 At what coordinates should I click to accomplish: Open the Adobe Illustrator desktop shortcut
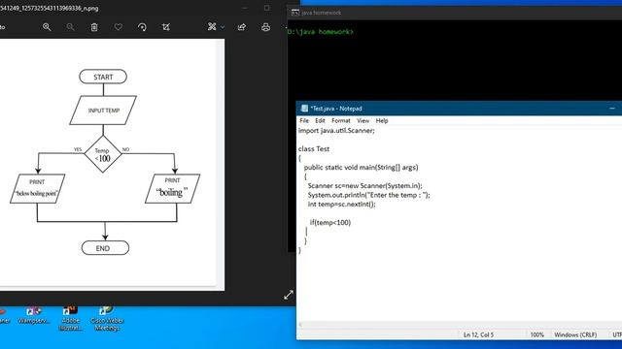tap(70, 319)
